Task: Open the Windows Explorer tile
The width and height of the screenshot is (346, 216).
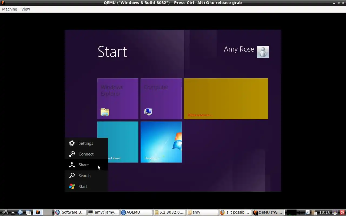Action: click(118, 99)
